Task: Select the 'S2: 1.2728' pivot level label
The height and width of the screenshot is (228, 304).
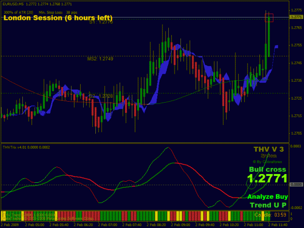Action: (101, 96)
